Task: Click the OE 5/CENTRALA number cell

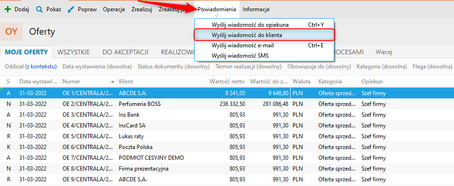Action: point(88,136)
